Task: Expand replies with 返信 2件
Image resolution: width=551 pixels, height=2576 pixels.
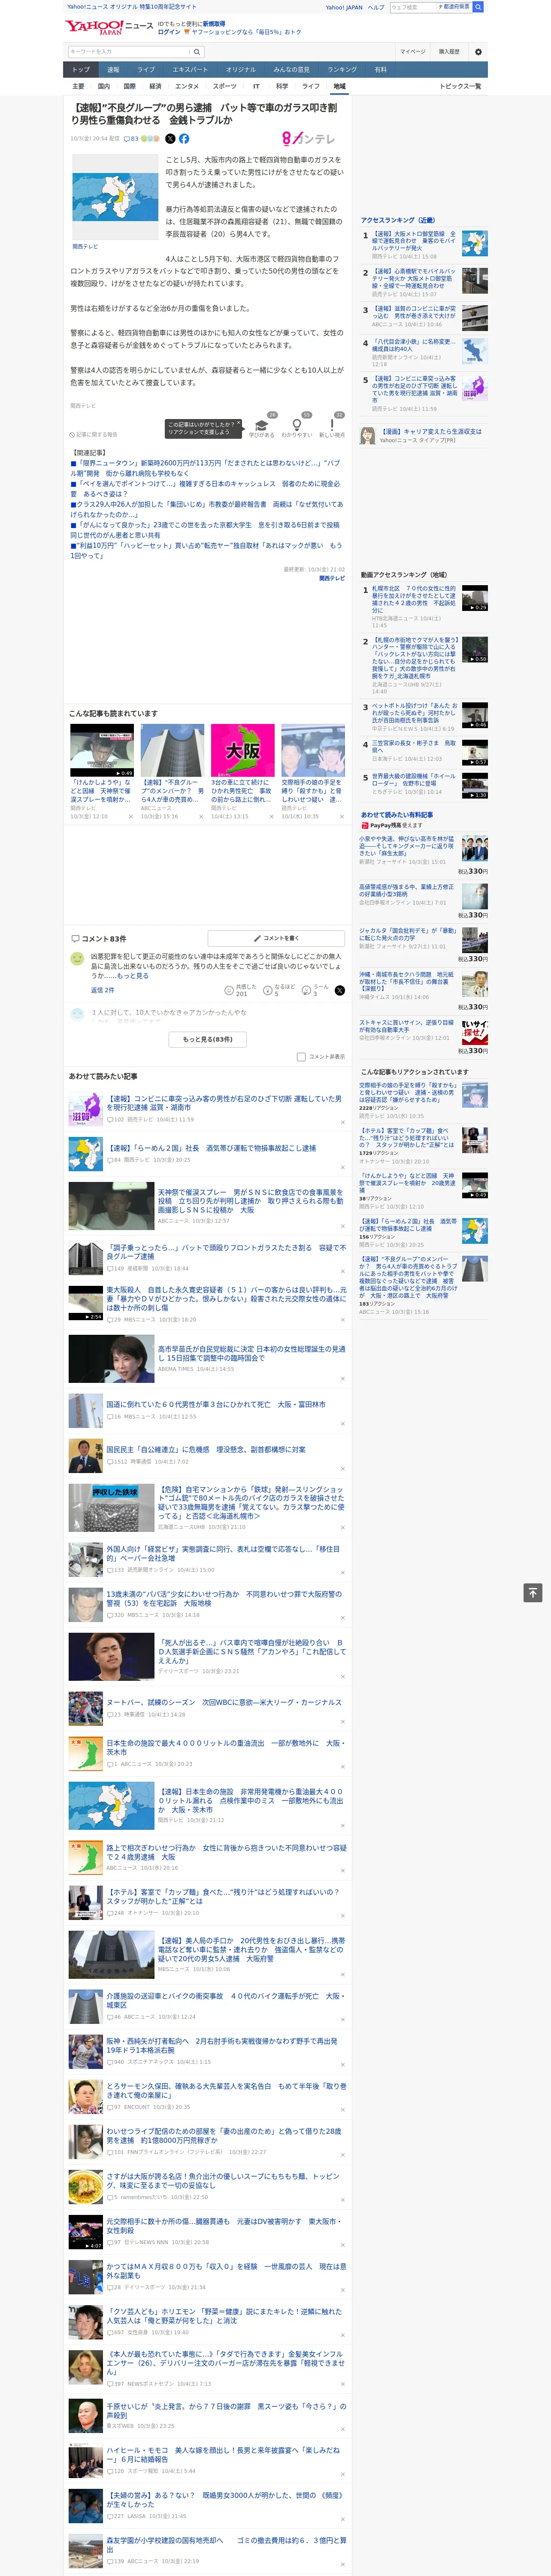Action: [102, 990]
